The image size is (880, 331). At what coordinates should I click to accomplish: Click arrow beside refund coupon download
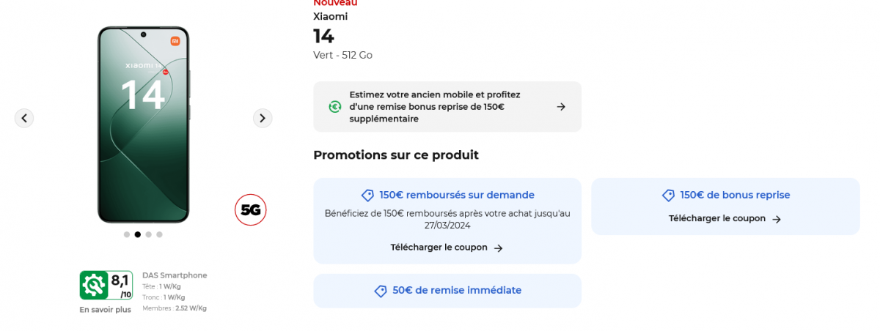click(x=499, y=248)
